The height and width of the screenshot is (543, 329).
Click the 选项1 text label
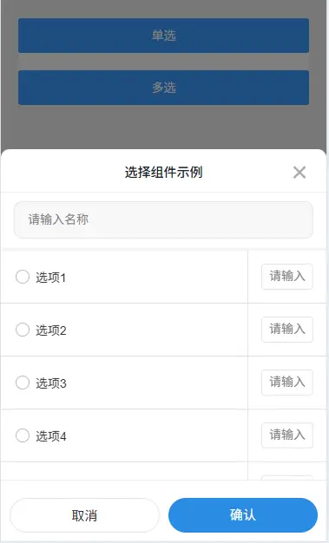[x=50, y=278]
